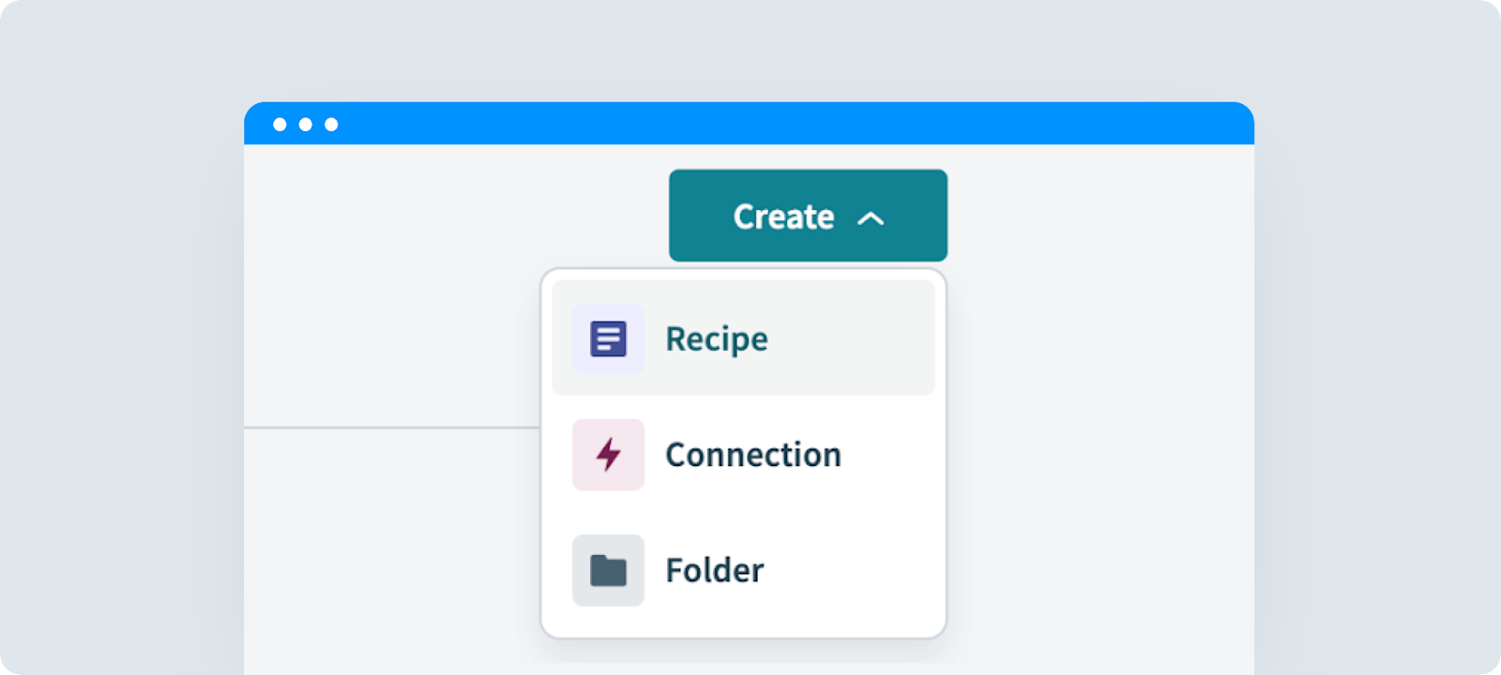
Task: Click the middle white dot in title bar
Action: [x=306, y=125]
